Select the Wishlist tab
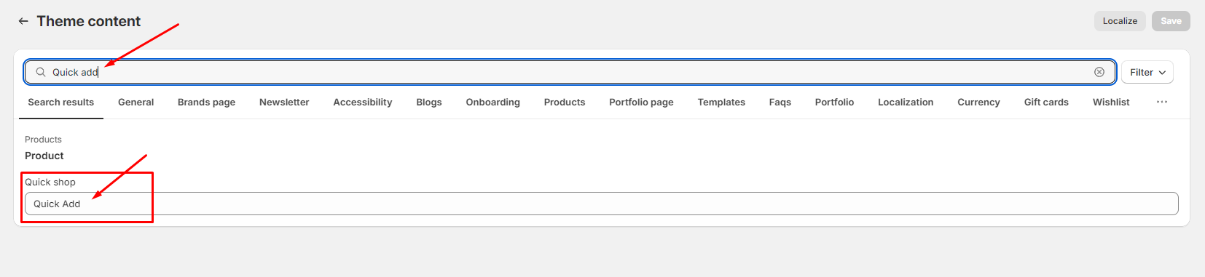 [1111, 102]
